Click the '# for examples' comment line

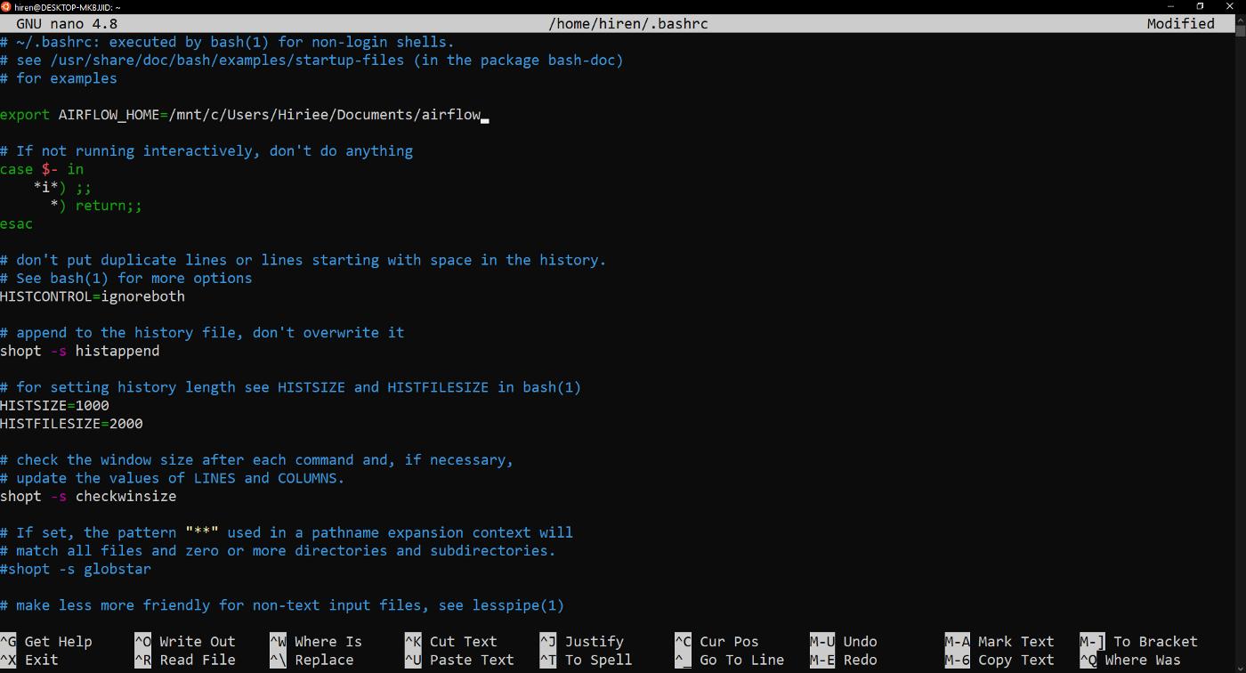[x=59, y=78]
